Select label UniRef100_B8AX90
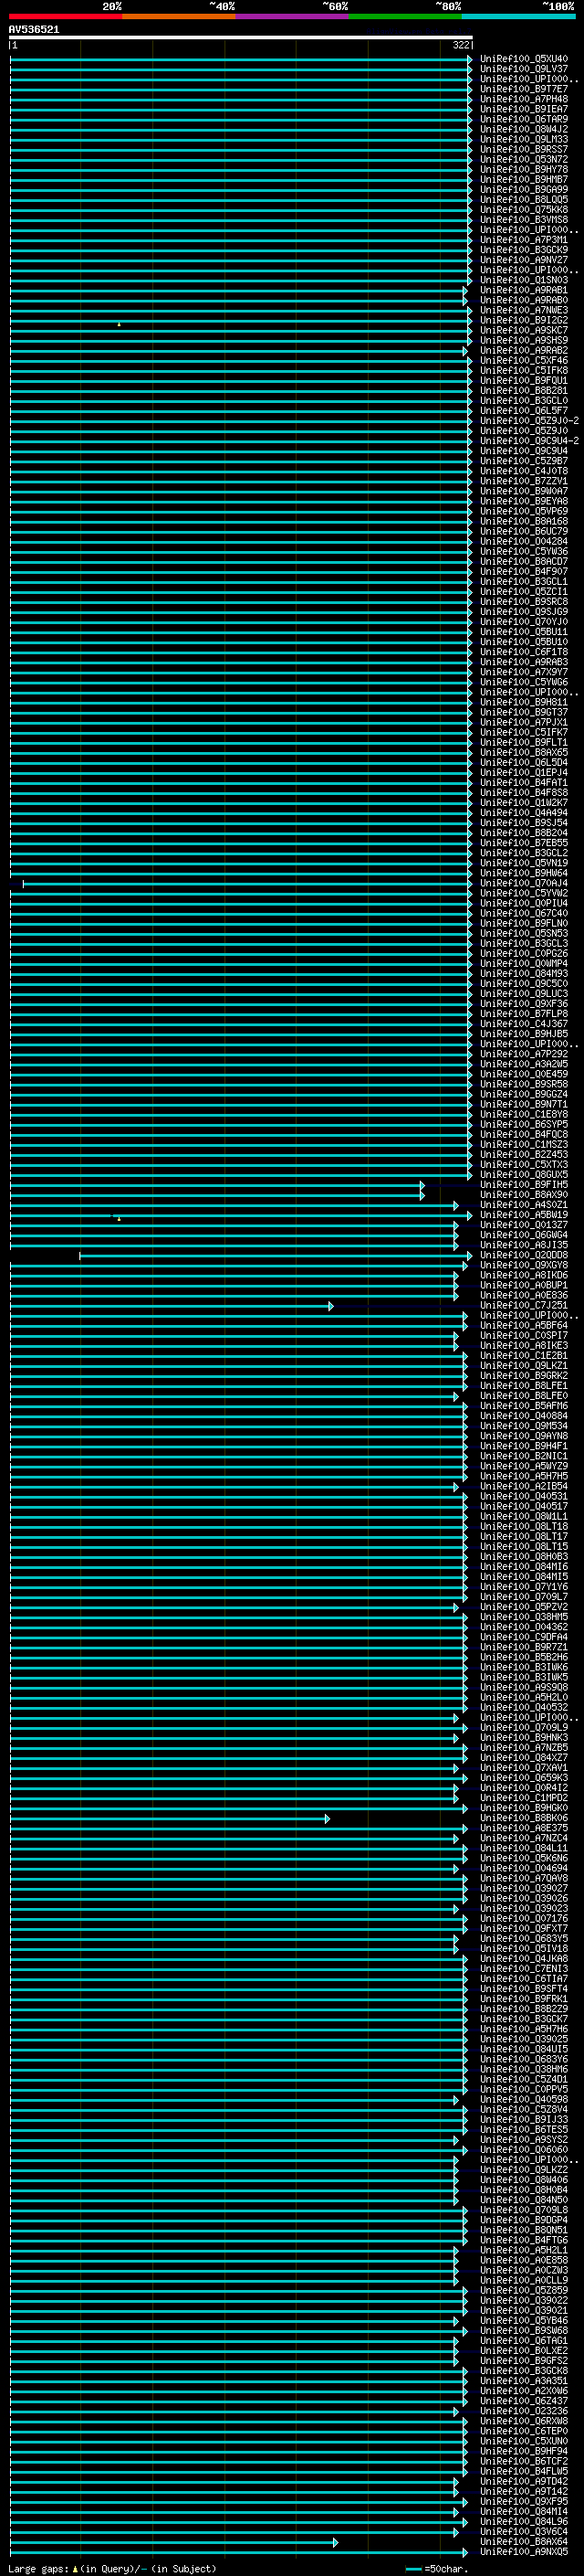This screenshot has height=2576, width=584. (x=524, y=1194)
